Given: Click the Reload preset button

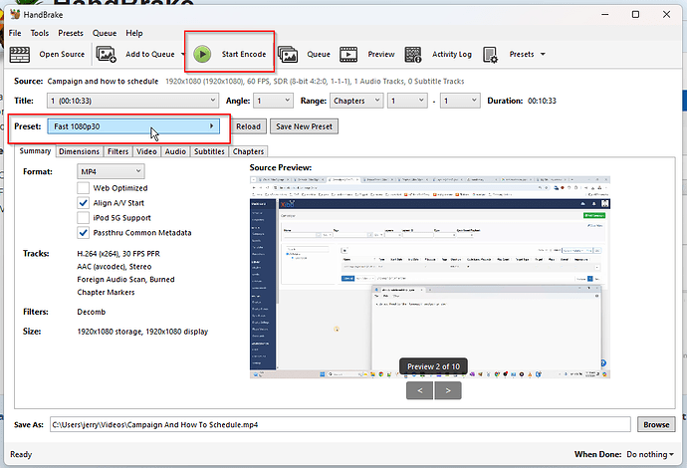Looking at the screenshot, I should [248, 126].
